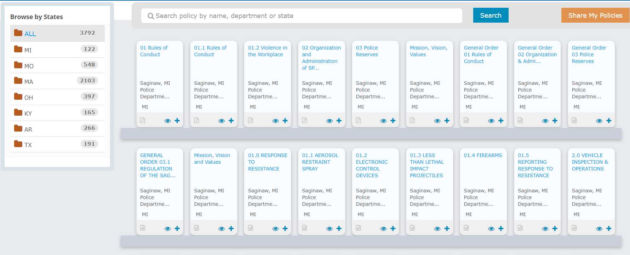View the Mission, Vision, Values policy via eye icon
630x255 pixels.
coord(437,121)
